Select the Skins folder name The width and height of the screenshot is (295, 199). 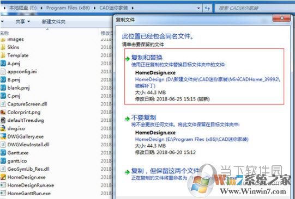point(13,47)
